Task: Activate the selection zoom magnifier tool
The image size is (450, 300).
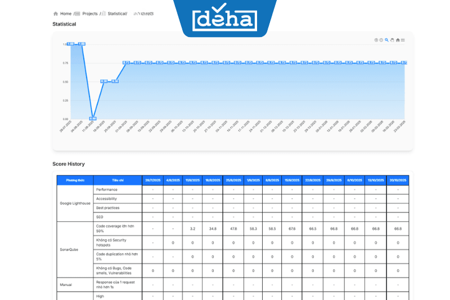Action: (387, 40)
